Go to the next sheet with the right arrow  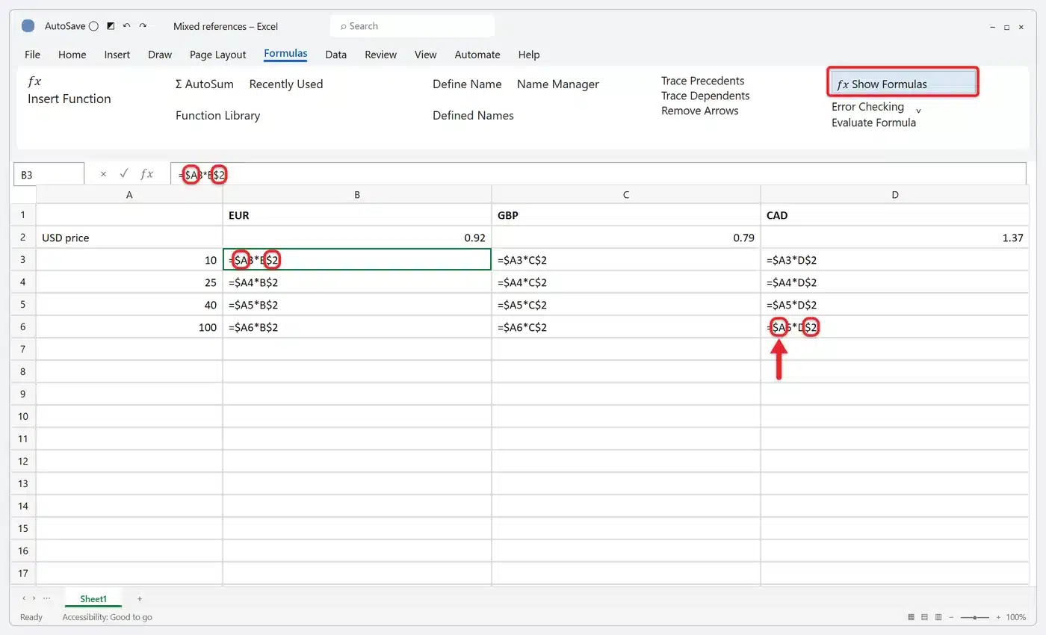tap(34, 598)
